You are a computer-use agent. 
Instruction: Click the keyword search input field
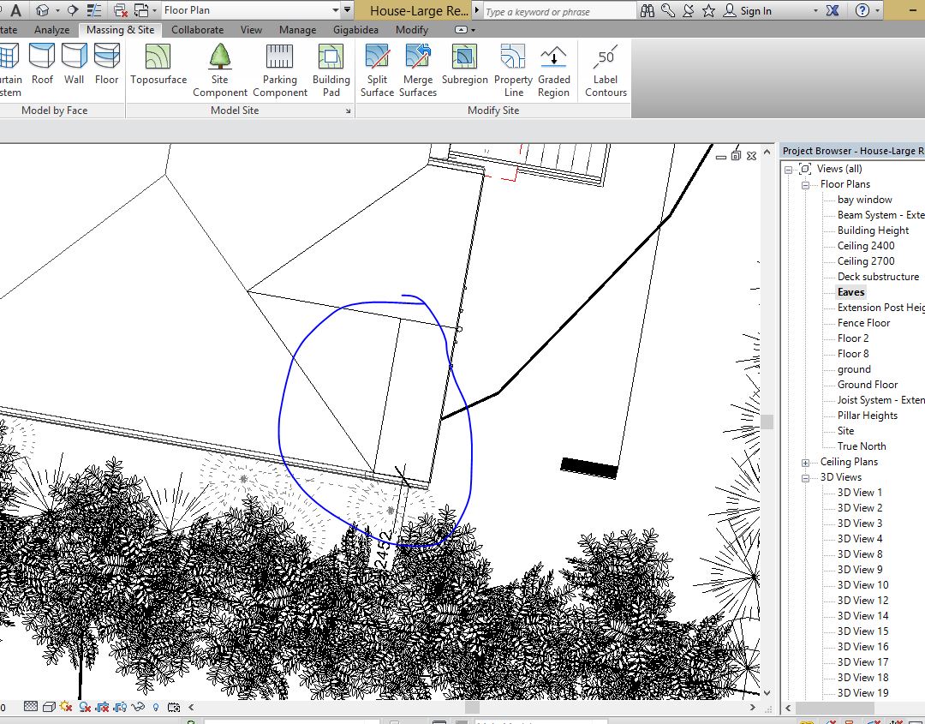557,11
